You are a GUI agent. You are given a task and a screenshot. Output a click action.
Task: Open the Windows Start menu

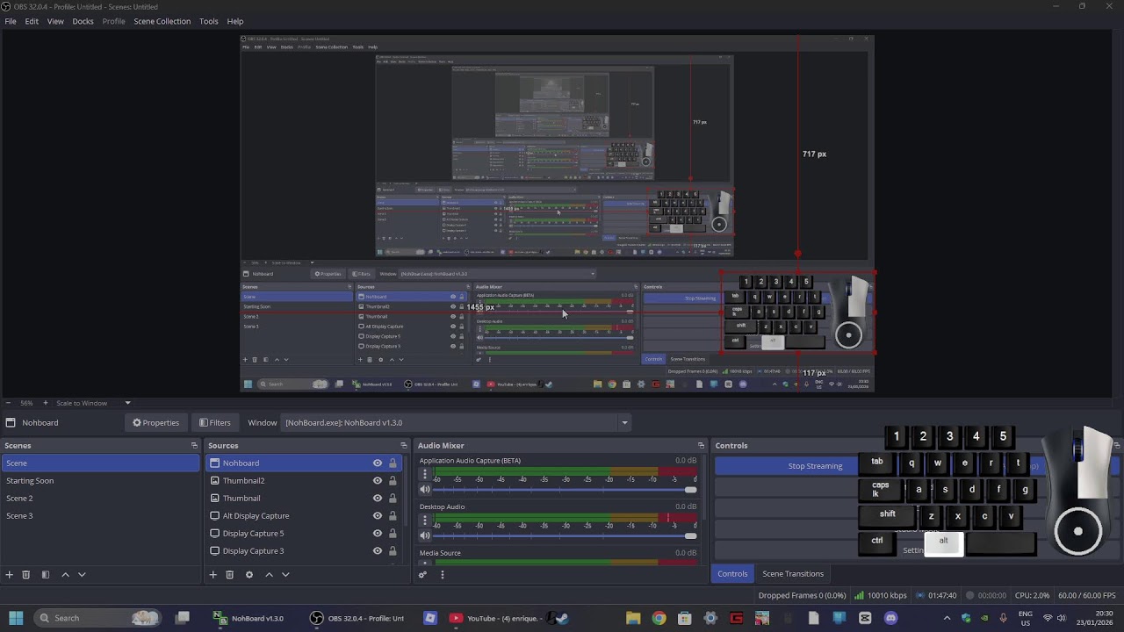16,618
